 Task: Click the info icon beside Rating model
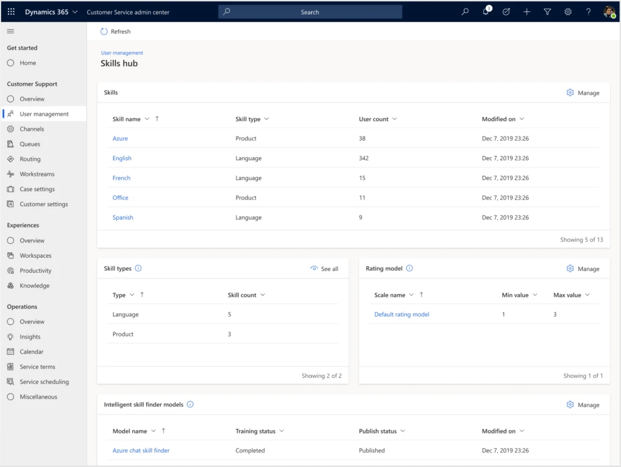(409, 268)
